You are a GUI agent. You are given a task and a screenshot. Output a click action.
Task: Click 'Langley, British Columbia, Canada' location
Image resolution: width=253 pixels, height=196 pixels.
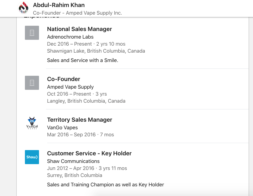coord(86,101)
